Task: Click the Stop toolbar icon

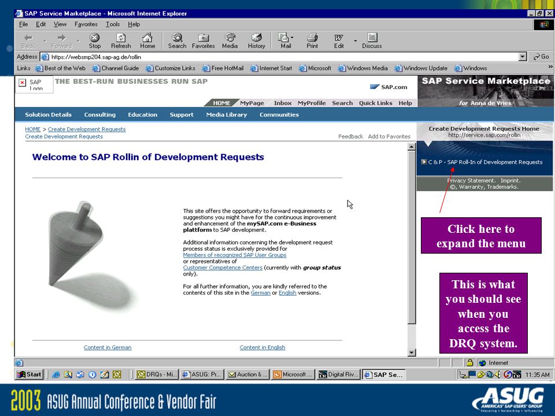Action: click(94, 40)
